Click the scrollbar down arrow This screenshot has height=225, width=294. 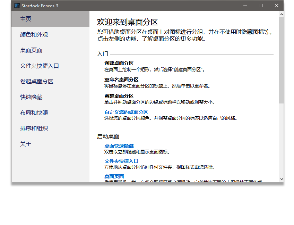[281, 179]
